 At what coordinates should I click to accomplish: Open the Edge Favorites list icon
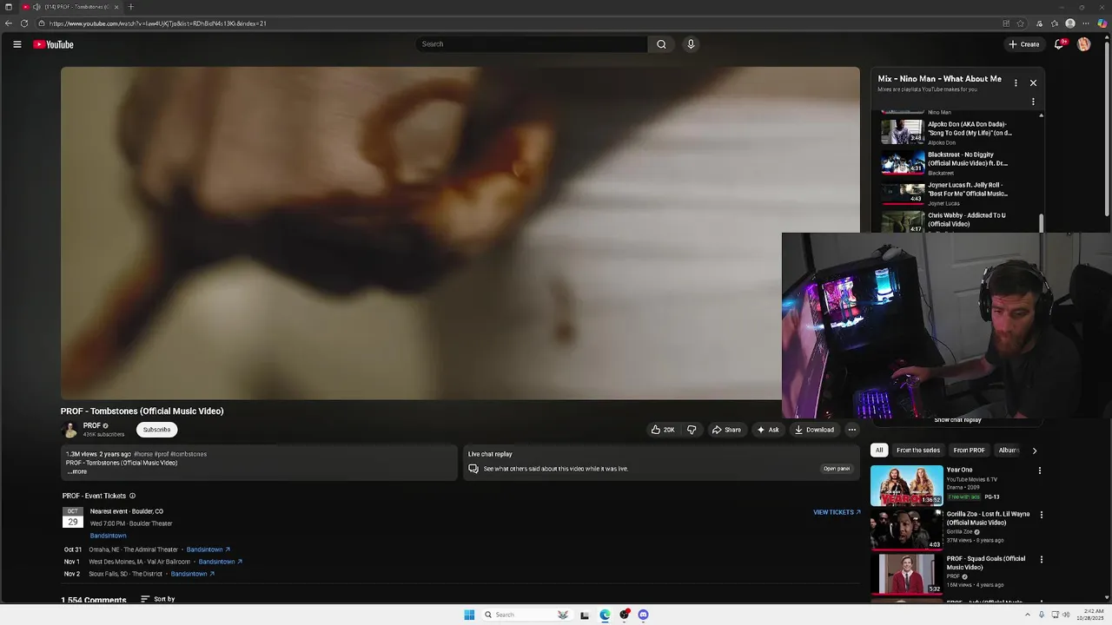(x=1055, y=23)
